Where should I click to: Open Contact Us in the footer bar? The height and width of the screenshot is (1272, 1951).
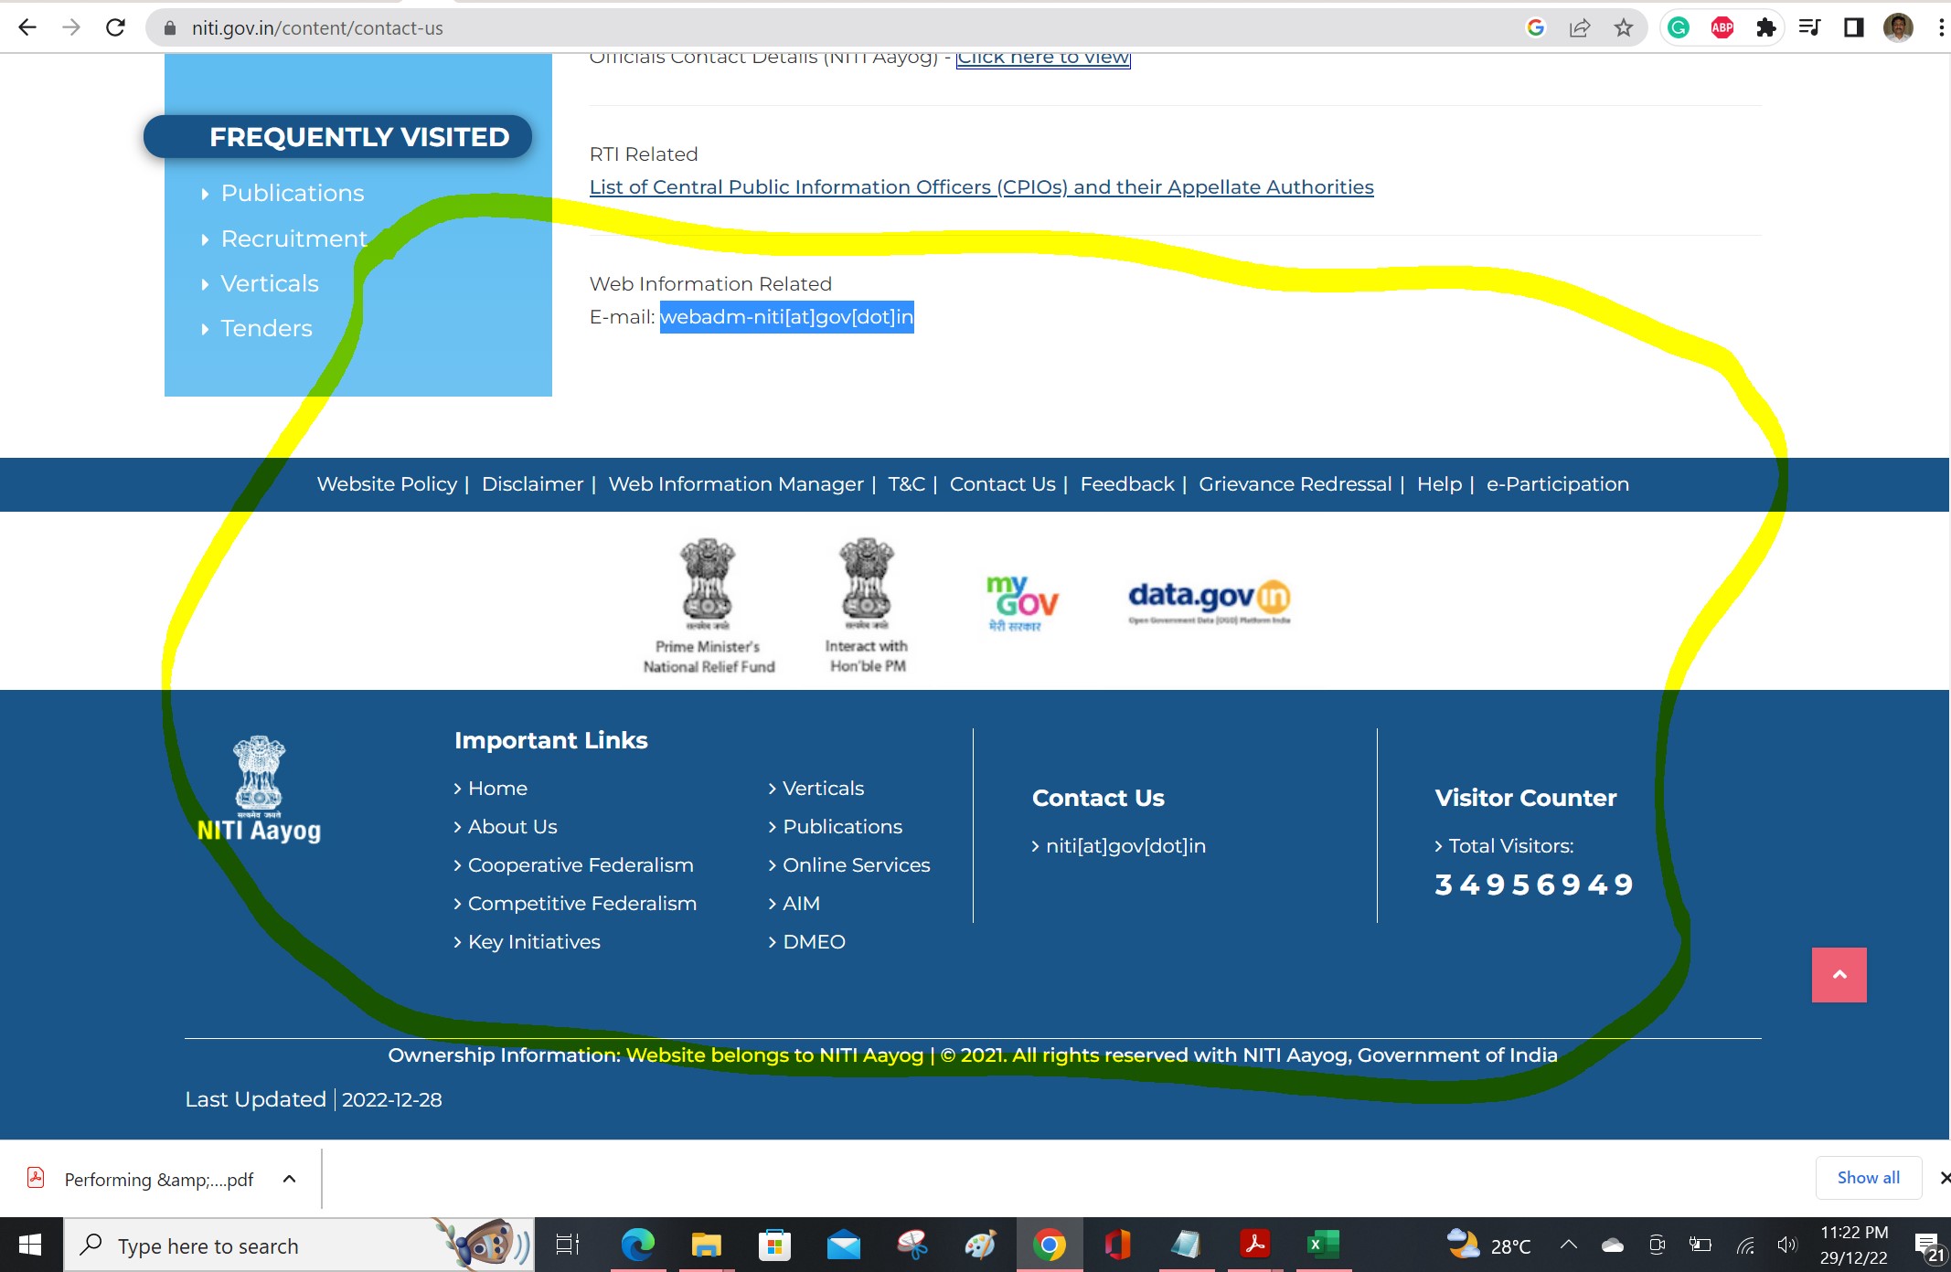pos(1003,484)
